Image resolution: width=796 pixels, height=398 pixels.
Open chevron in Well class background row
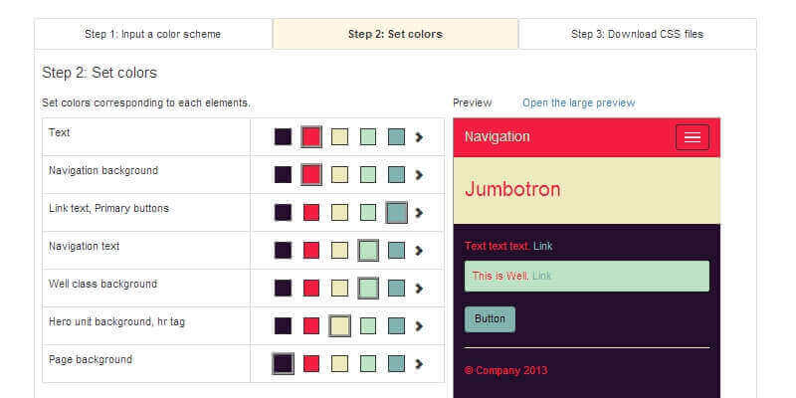click(419, 289)
